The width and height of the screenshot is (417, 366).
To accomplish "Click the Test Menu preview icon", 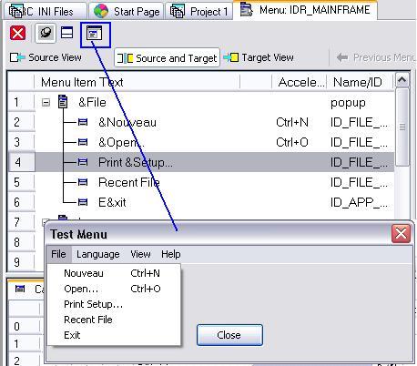I will [x=94, y=33].
